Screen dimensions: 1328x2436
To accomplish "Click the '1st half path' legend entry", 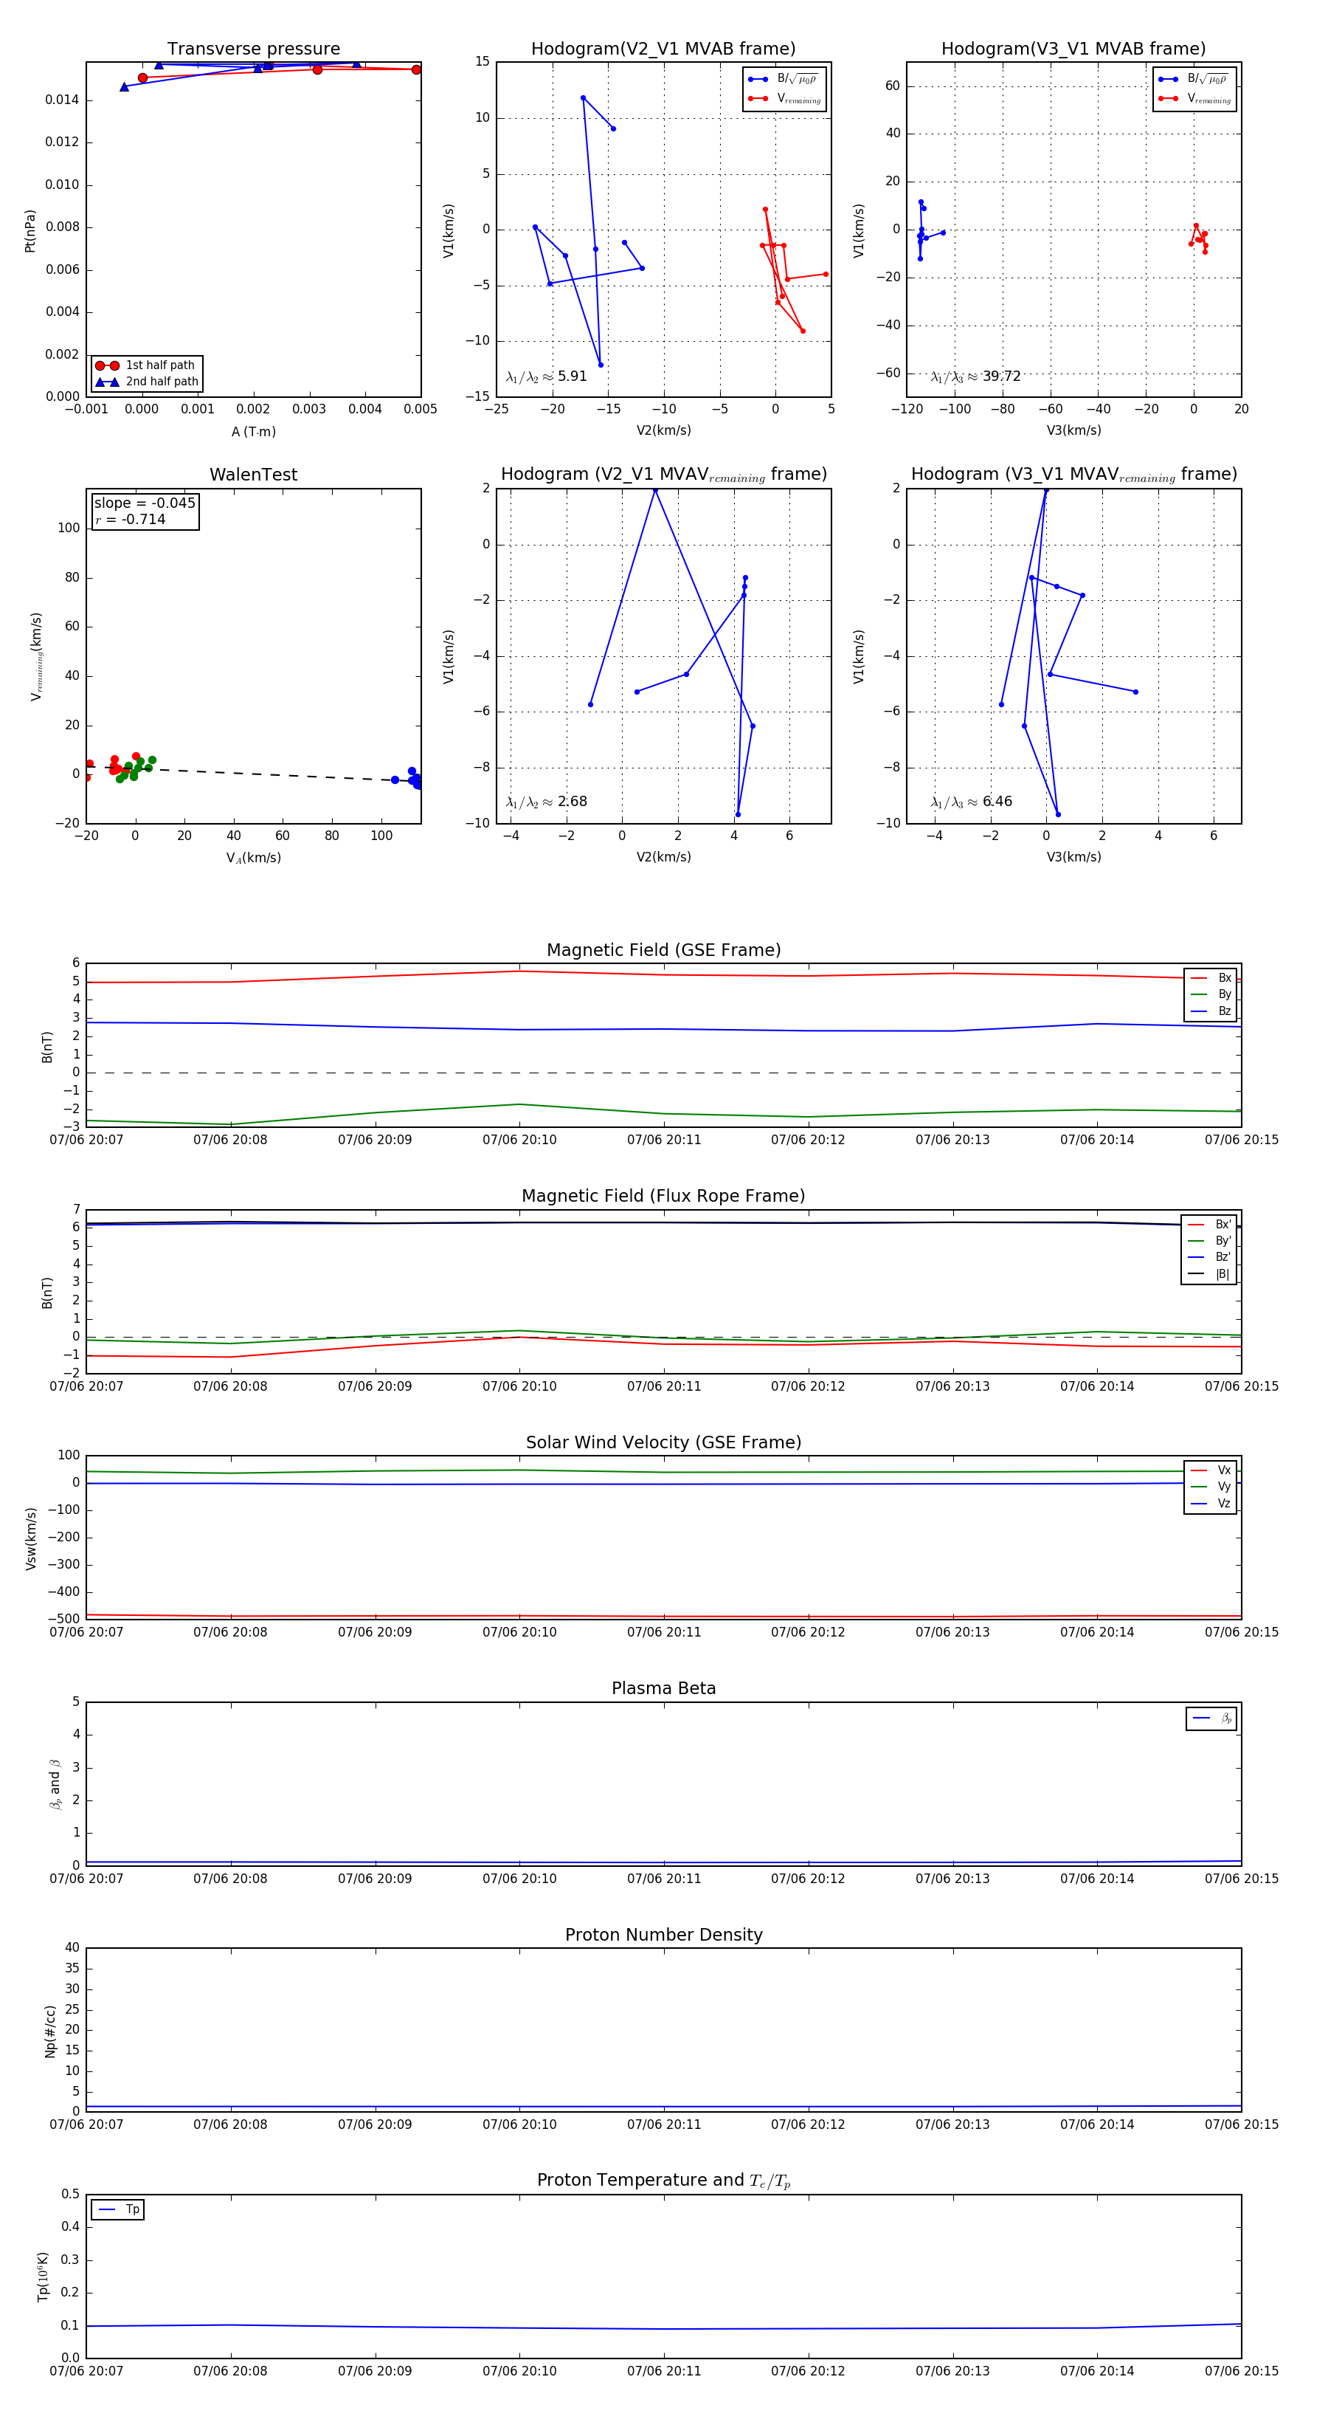I will pos(145,366).
